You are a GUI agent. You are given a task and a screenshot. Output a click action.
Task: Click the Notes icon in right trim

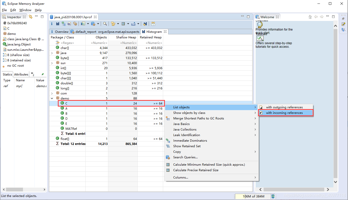point(343,24)
